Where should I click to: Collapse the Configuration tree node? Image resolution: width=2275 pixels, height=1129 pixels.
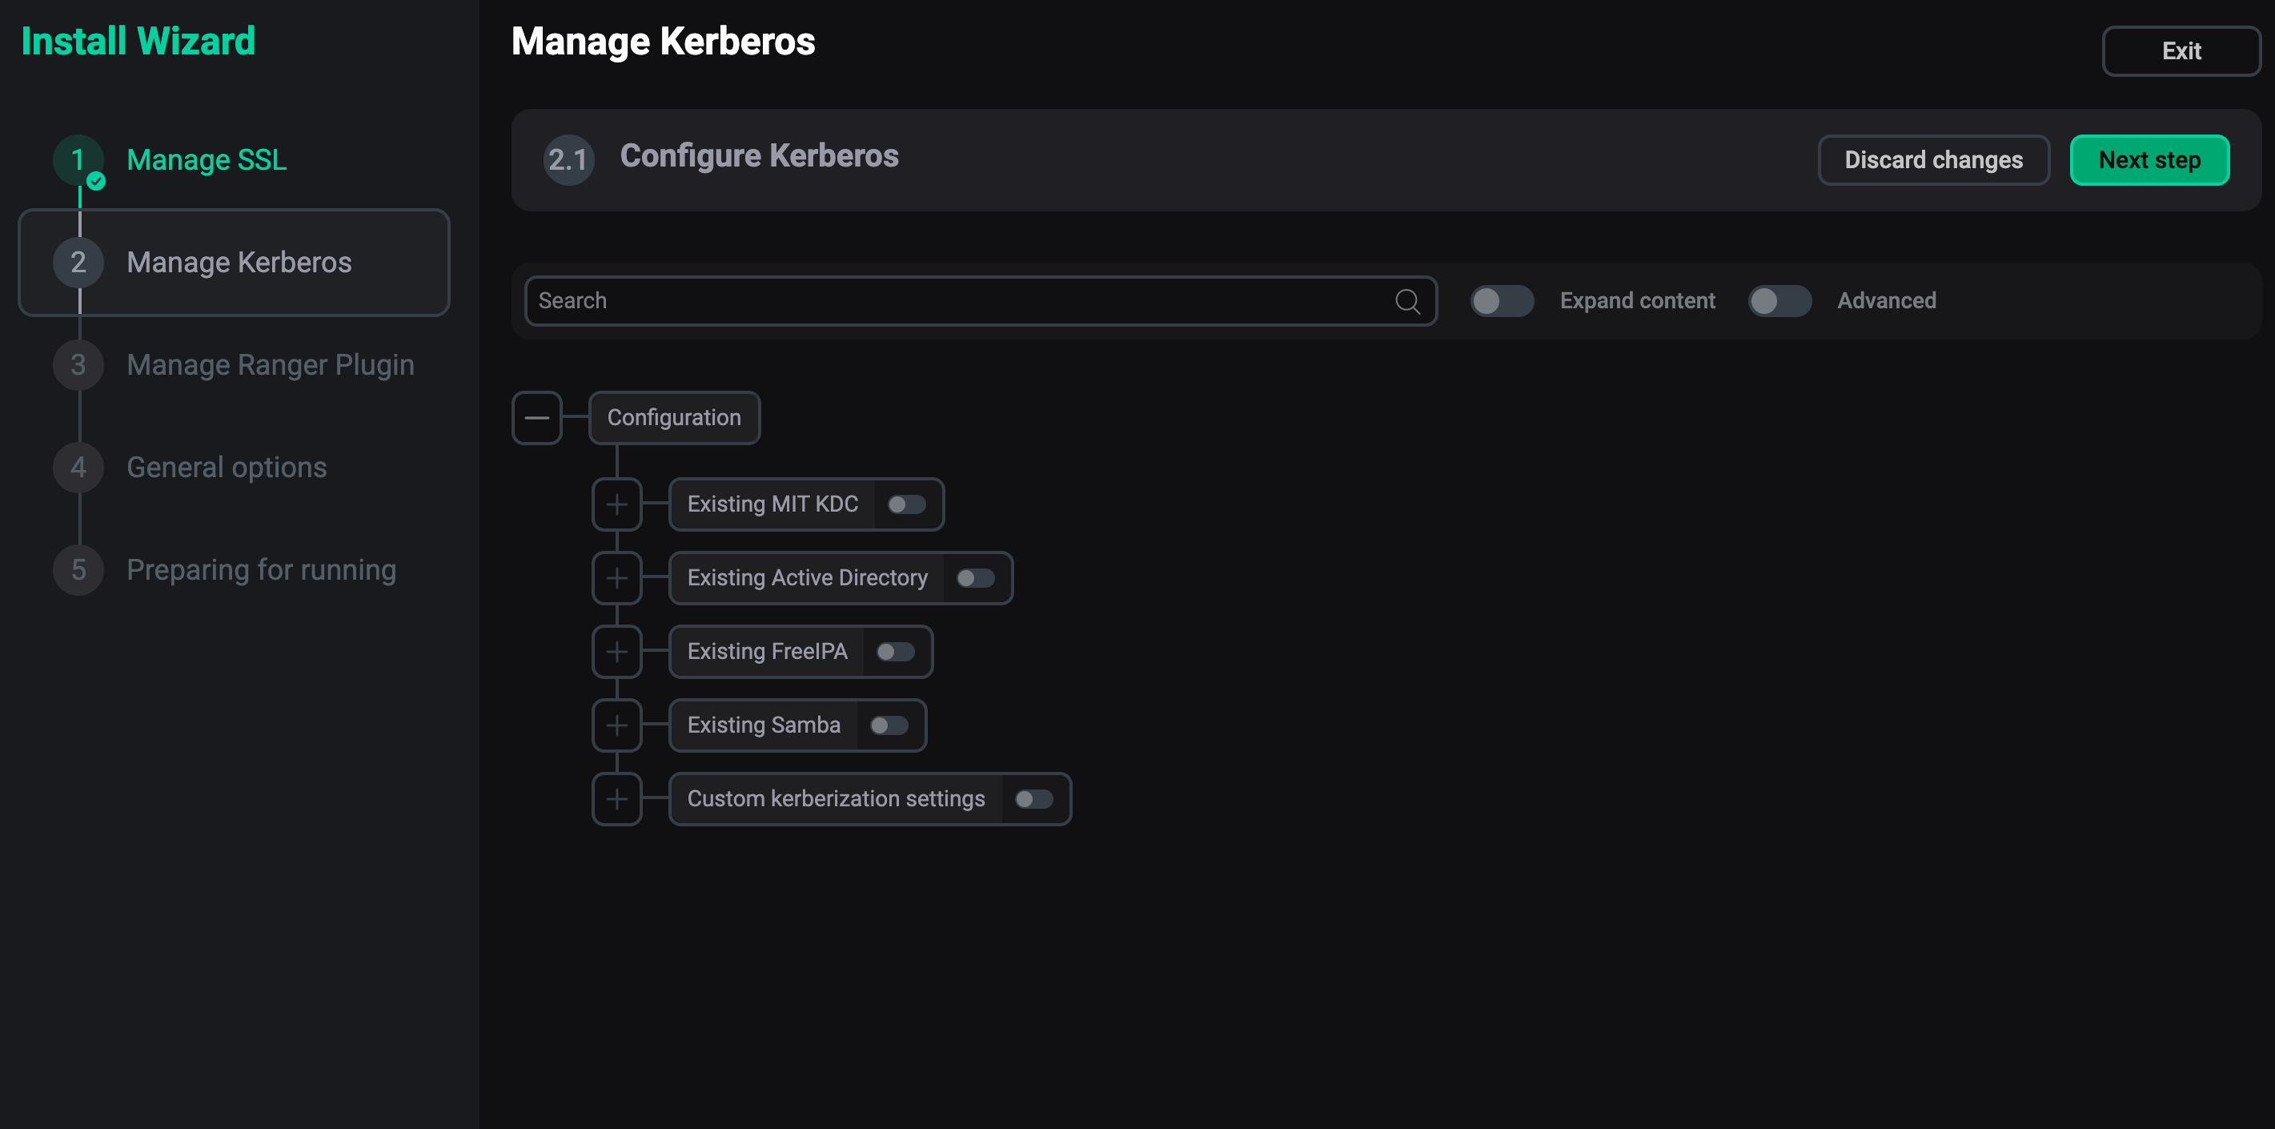pyautogui.click(x=537, y=418)
